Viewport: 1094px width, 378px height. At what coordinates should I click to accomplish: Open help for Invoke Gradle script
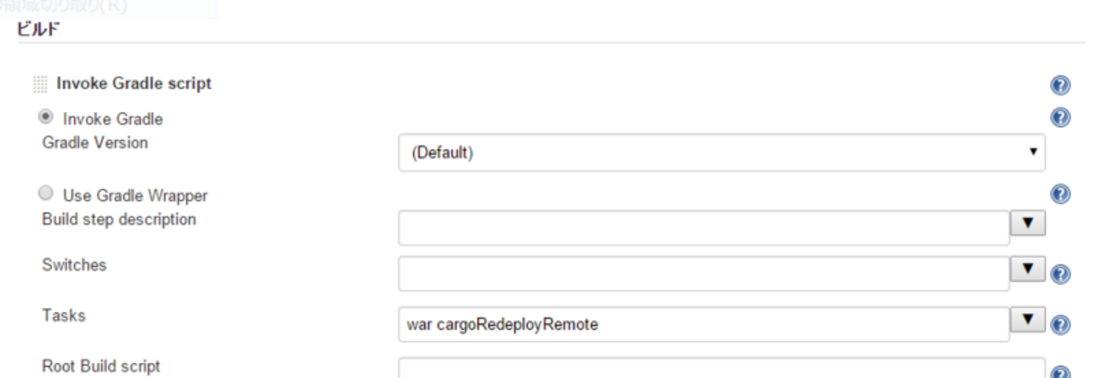click(1060, 85)
